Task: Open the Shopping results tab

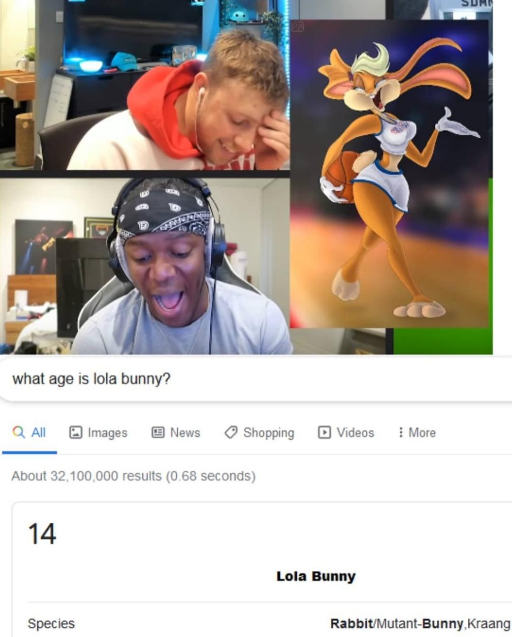Action: click(259, 432)
